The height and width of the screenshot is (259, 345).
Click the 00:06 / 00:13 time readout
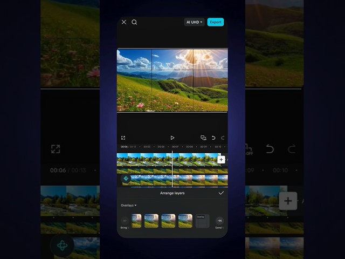click(x=128, y=147)
